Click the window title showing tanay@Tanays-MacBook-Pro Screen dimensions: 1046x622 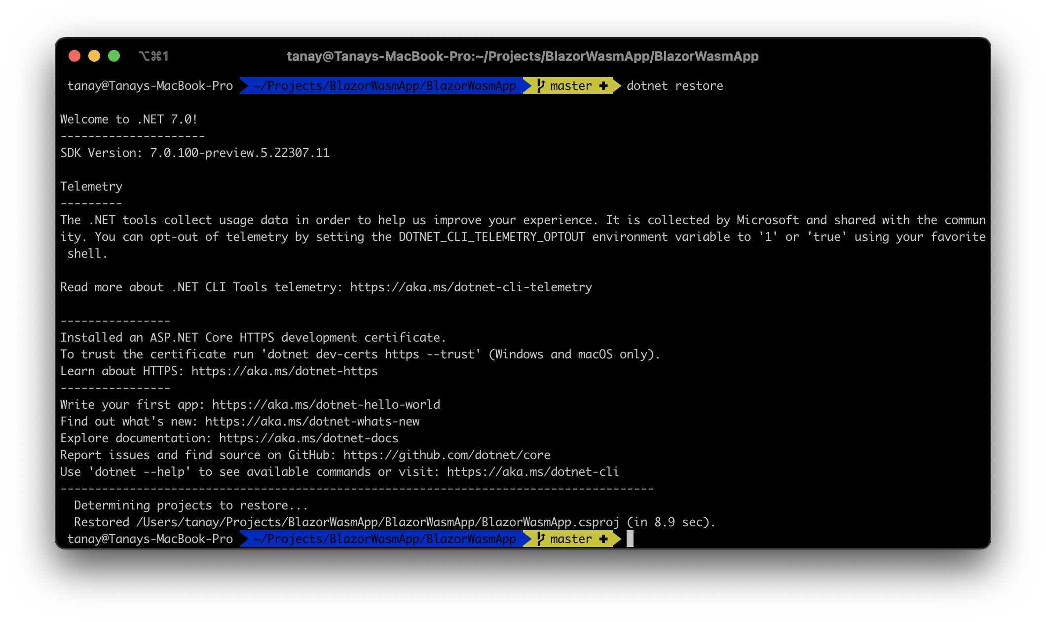click(x=523, y=56)
